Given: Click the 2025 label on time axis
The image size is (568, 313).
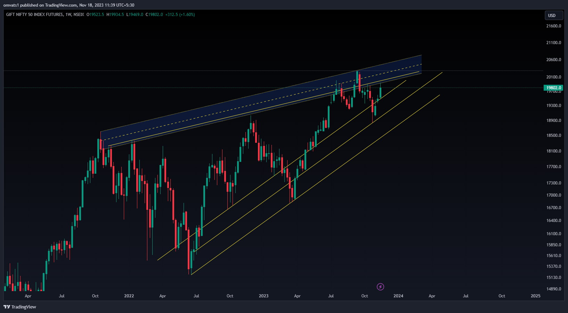Looking at the screenshot, I should 536,296.
